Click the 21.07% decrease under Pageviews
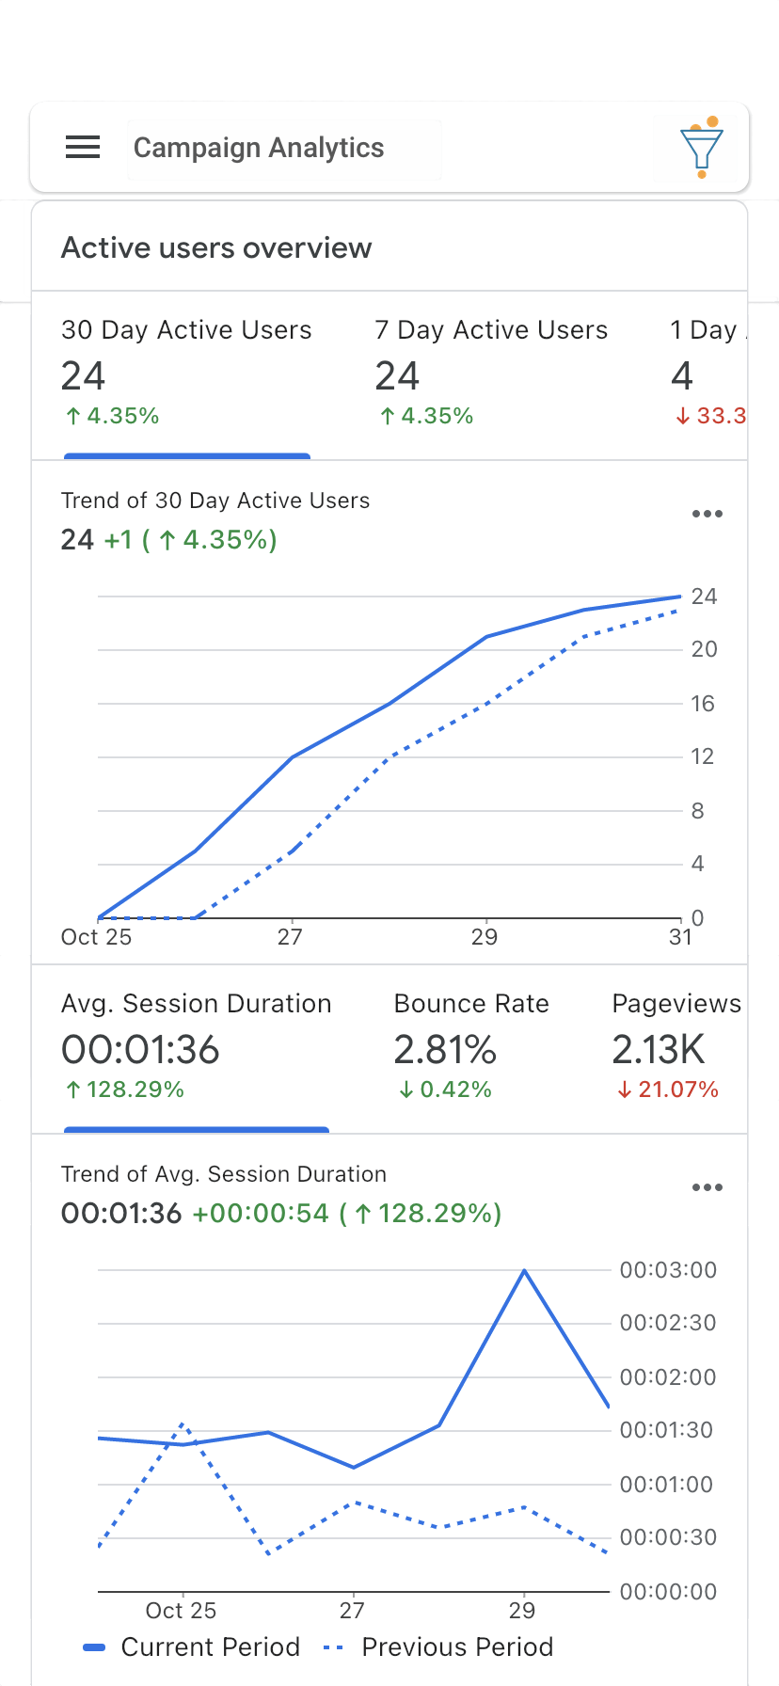Screen dimensions: 779x1686 tap(668, 1090)
